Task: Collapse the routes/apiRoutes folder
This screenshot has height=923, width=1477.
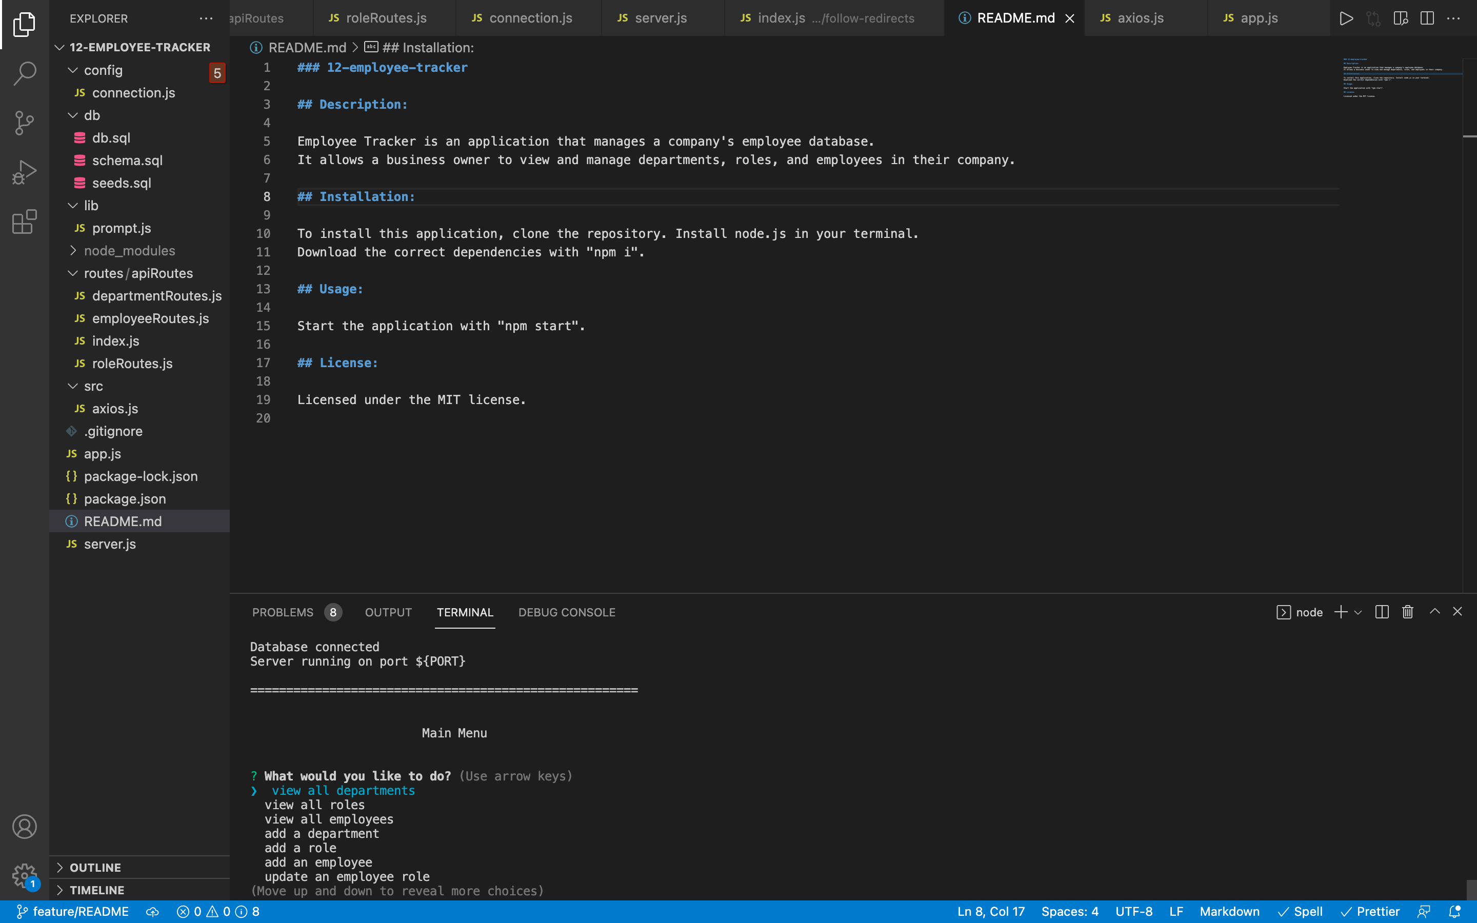Action: [x=73, y=273]
